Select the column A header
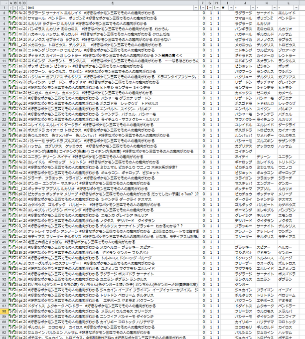 pyautogui.click(x=11, y=3)
